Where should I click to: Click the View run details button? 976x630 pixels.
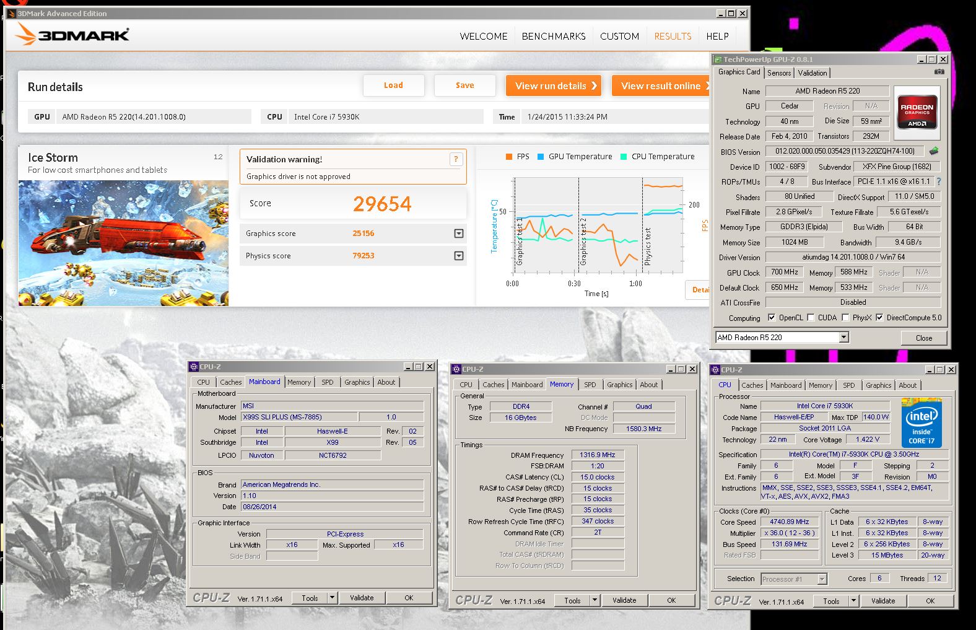pyautogui.click(x=554, y=85)
